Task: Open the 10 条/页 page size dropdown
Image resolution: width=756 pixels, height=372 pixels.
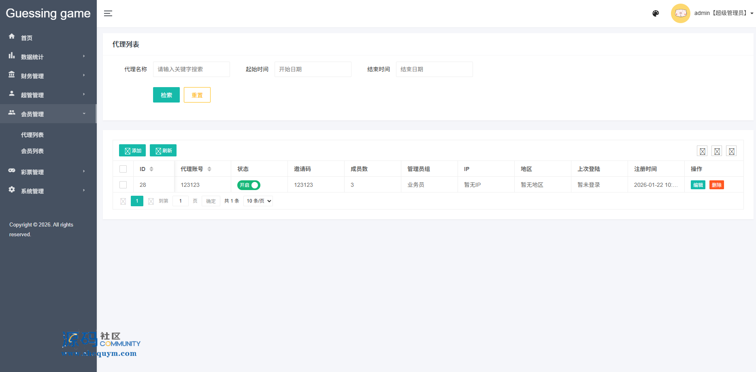Action: (x=258, y=201)
